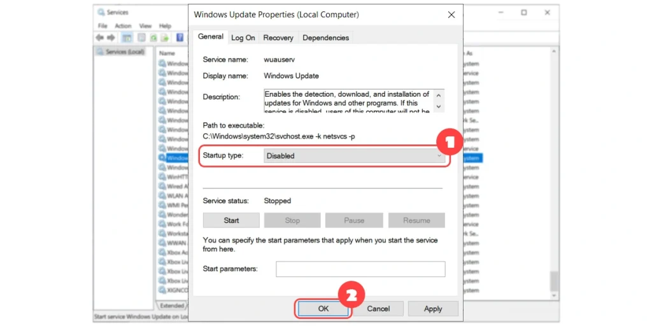Select the WMI Pe service row name
This screenshot has width=652, height=326.
[x=178, y=205]
